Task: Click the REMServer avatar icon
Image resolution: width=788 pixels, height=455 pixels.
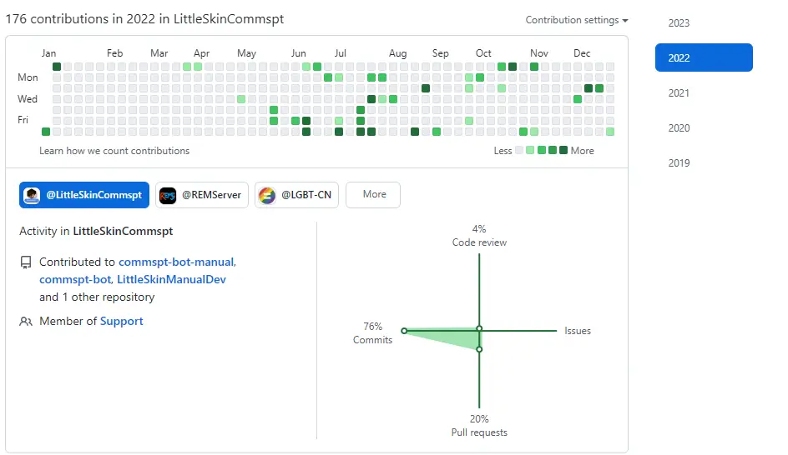Action: pos(168,195)
